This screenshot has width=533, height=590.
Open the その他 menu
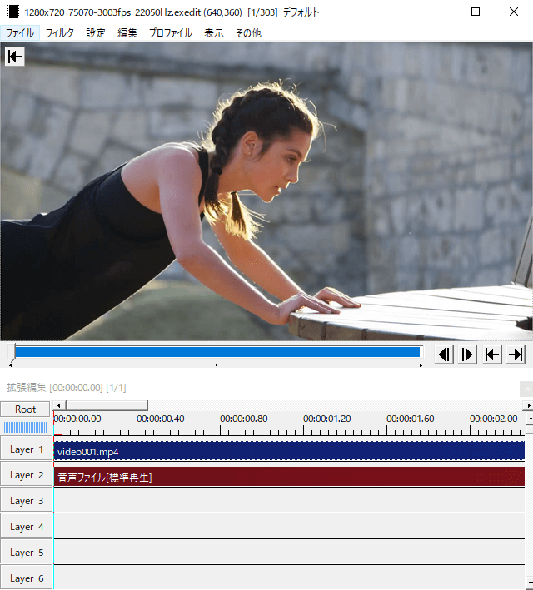click(x=248, y=33)
